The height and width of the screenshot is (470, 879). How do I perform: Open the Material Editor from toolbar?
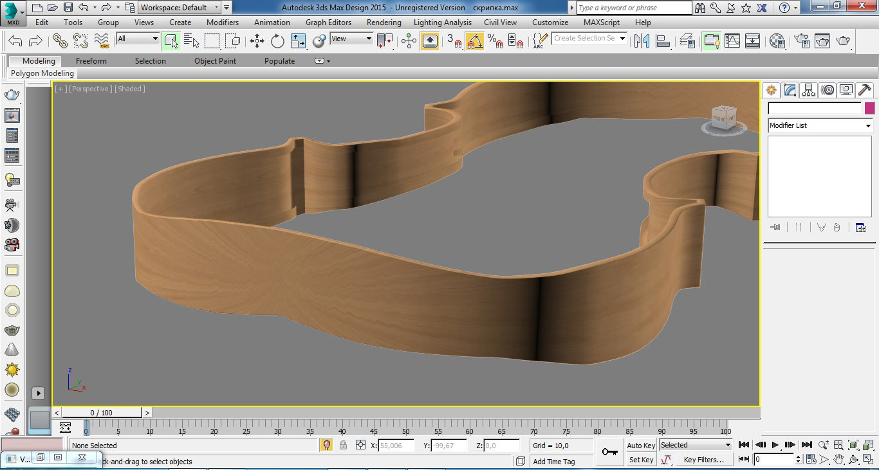tap(777, 41)
